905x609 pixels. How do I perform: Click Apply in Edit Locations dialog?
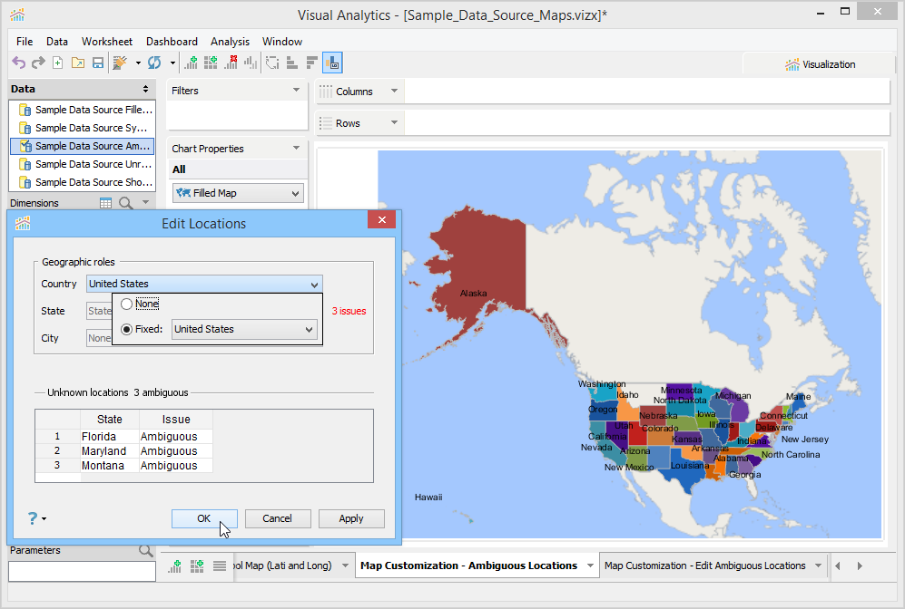pyautogui.click(x=351, y=518)
